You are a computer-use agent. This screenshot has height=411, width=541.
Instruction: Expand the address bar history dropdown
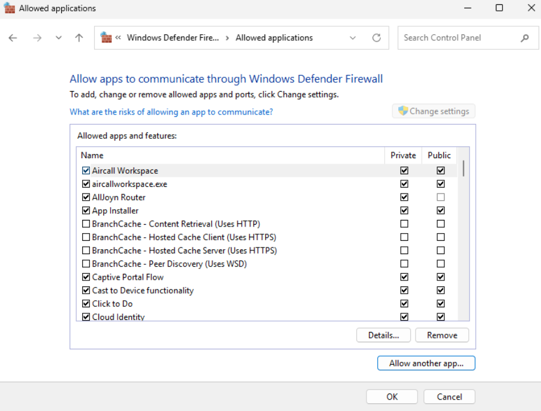[353, 38]
